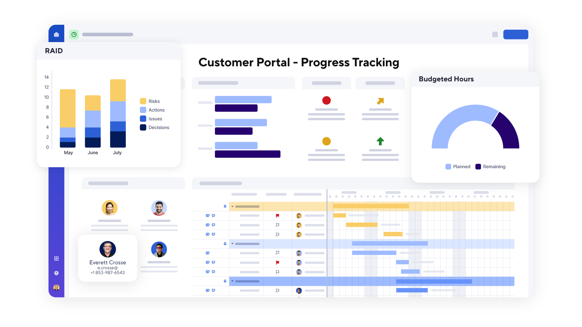Click the long yellow summary bar in the Gantt chart
The height and width of the screenshot is (327, 582).
[x=371, y=206]
